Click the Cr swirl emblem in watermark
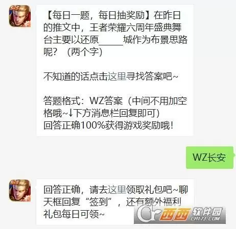The height and width of the screenshot is (229, 236). pos(148,214)
